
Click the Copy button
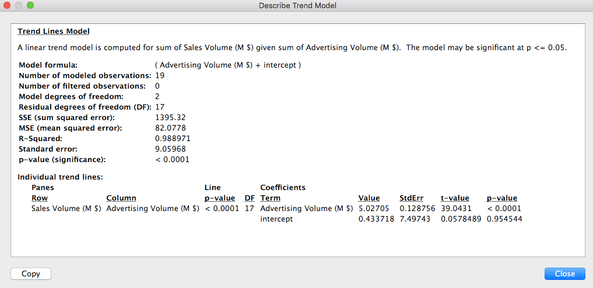(x=31, y=273)
